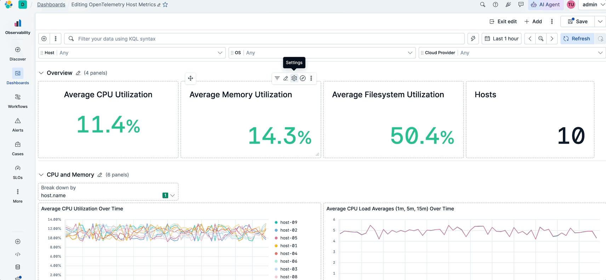Screen dimensions: 606x280
Task: Open the query language lightning switcher
Action: pos(473,39)
